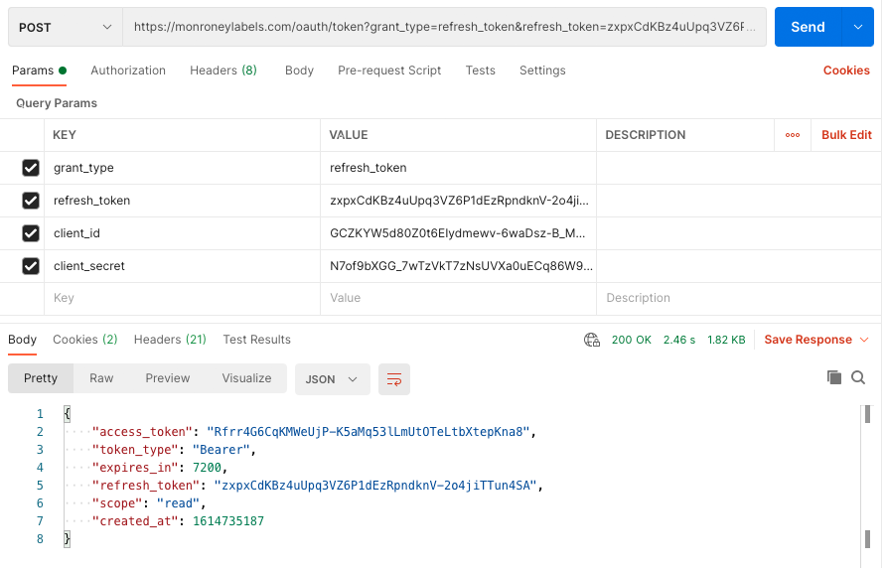Image resolution: width=887 pixels, height=568 pixels.
Task: Switch to the Authorization tab
Action: [x=128, y=71]
